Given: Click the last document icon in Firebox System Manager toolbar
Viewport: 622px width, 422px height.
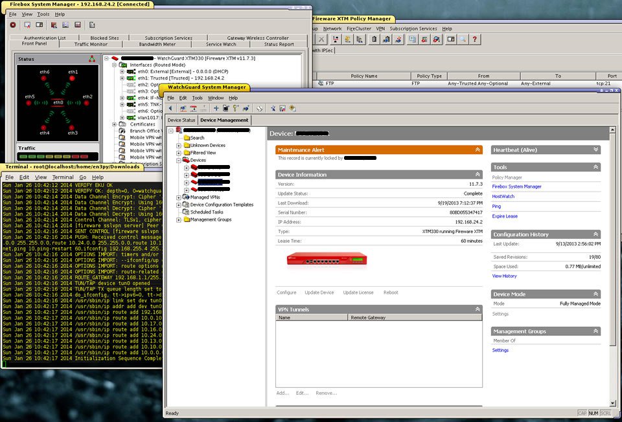Looking at the screenshot, I should (92, 25).
